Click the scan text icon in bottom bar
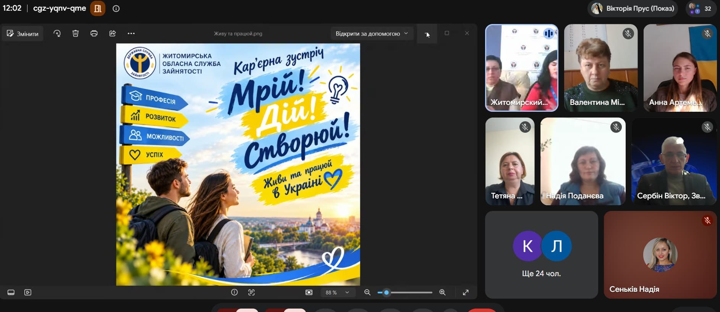720x312 pixels. pyautogui.click(x=251, y=292)
